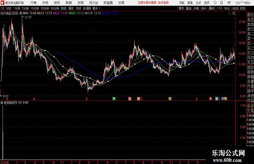Click the 6.02 low price label

[x=6, y=96]
